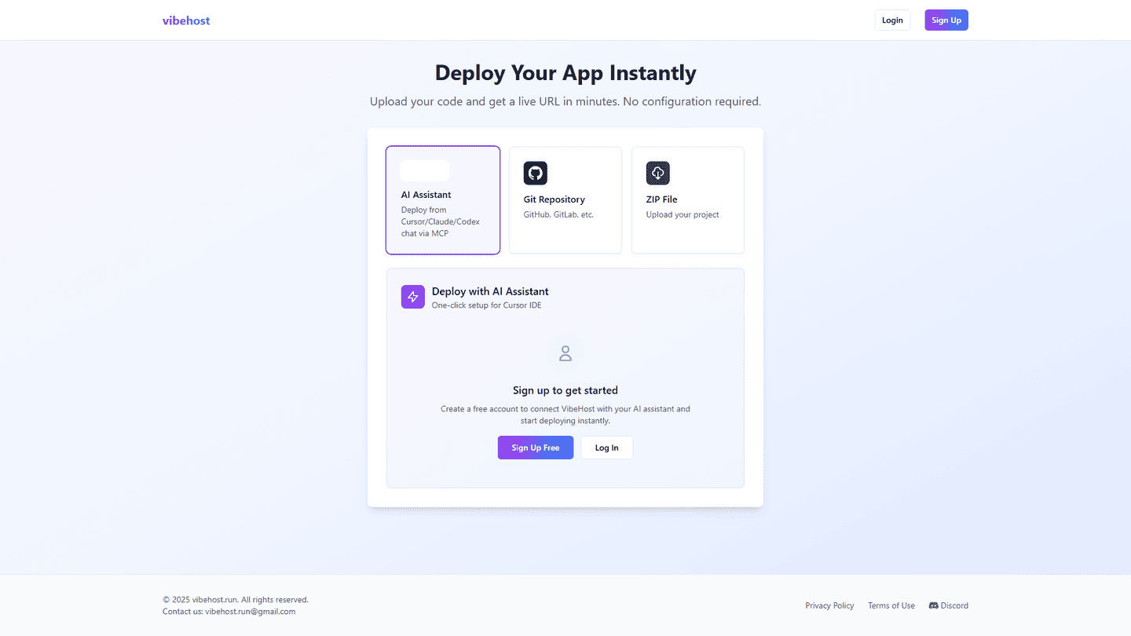Click the Deploy Your App Instantly heading
Screen dimensions: 1131x636
(565, 73)
